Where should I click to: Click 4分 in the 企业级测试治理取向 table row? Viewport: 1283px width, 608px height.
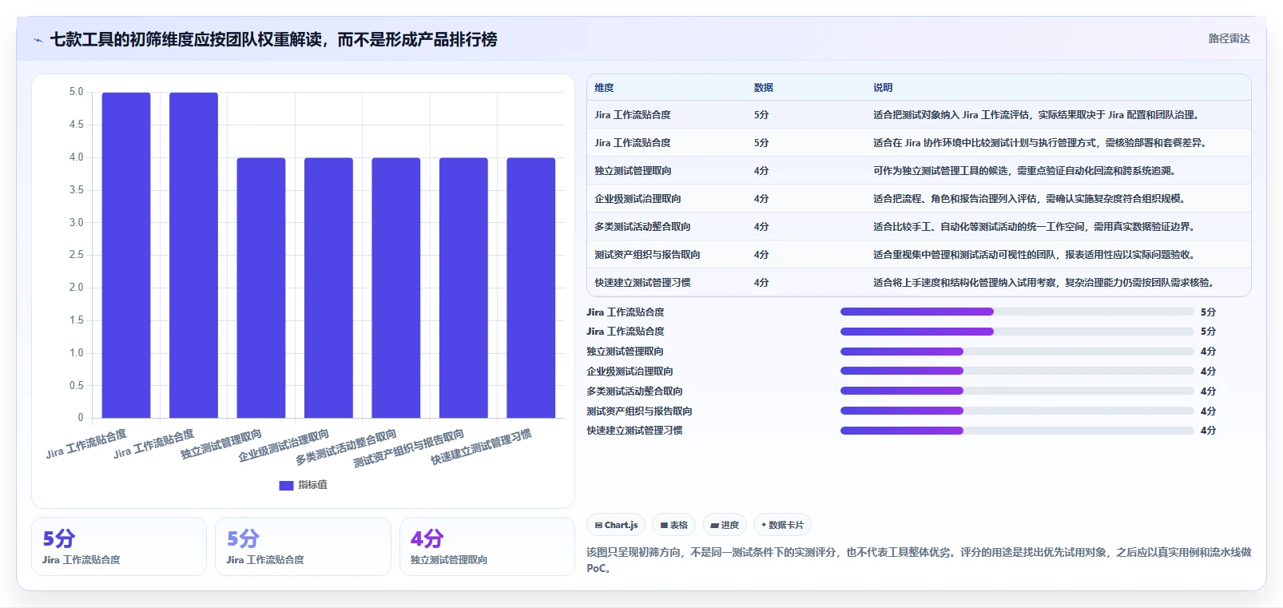click(x=761, y=199)
